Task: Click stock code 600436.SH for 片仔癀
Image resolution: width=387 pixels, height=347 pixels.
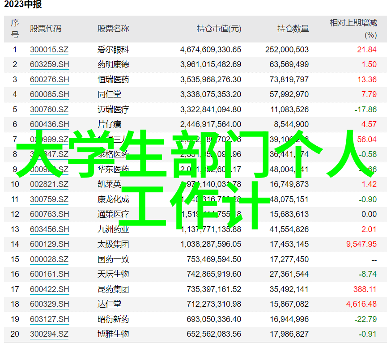Action: [50, 124]
